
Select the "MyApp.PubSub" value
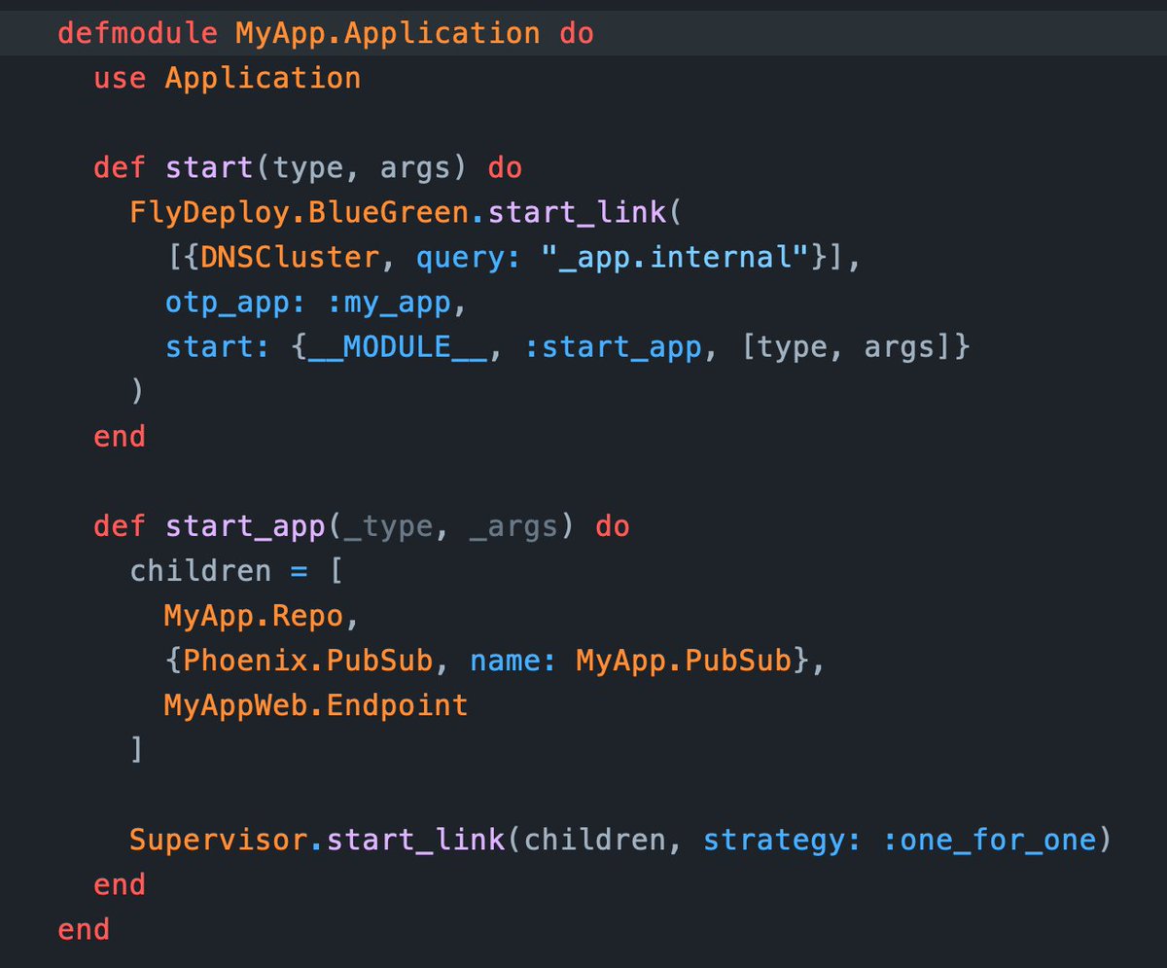(x=684, y=660)
